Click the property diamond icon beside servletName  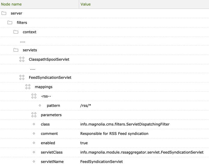pyautogui.click(x=34, y=162)
